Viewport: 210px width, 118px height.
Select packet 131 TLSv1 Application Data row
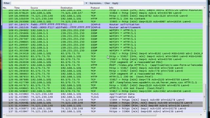click(x=103, y=94)
